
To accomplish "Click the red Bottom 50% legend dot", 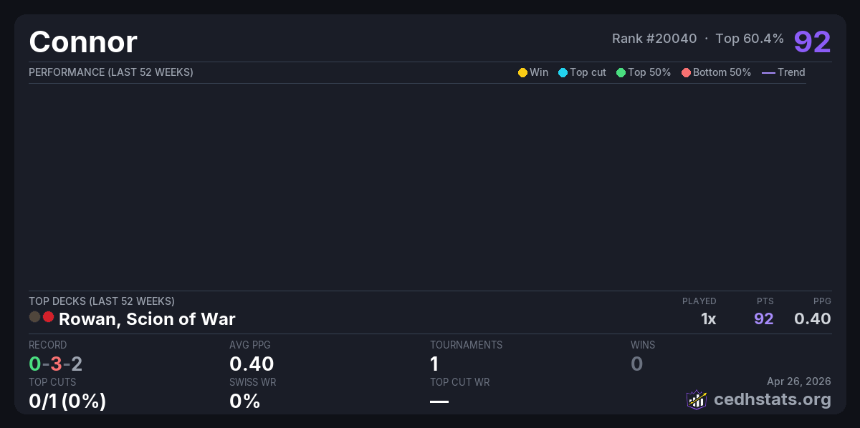I will (686, 72).
